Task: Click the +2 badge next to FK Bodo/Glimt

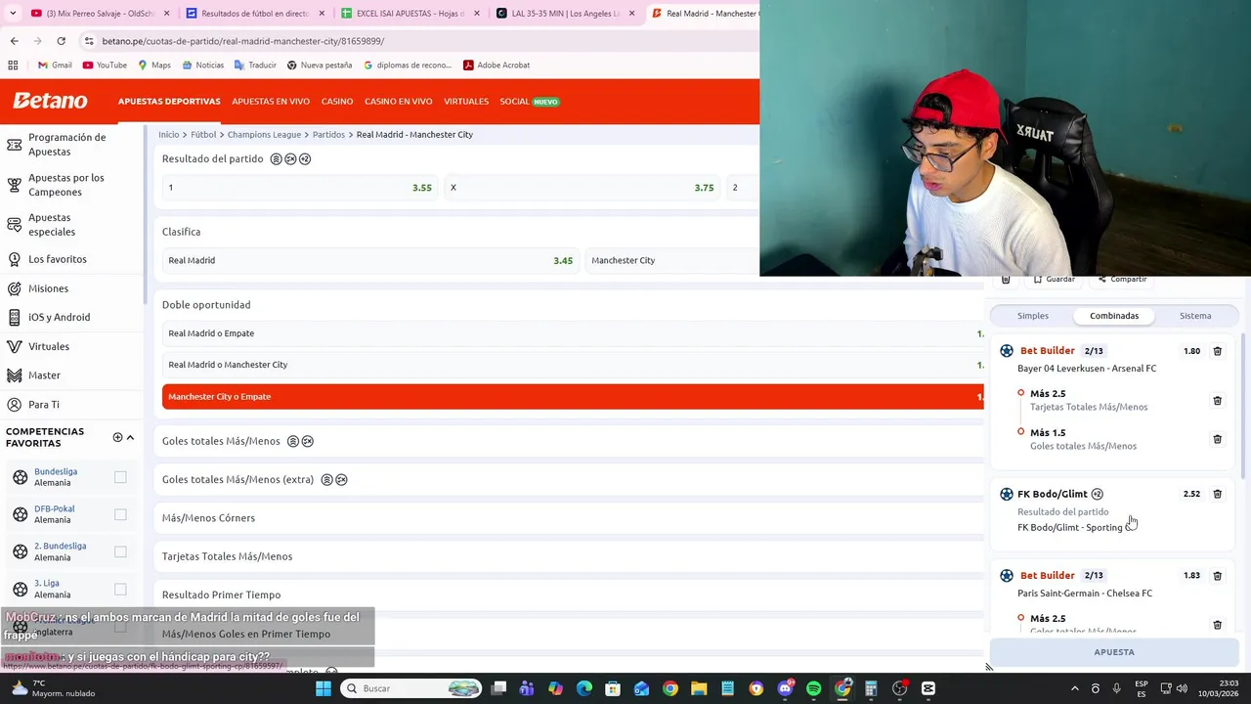Action: (1097, 494)
